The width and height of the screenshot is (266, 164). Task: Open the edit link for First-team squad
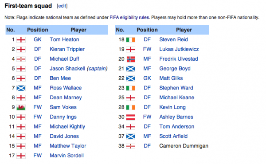click(x=62, y=6)
